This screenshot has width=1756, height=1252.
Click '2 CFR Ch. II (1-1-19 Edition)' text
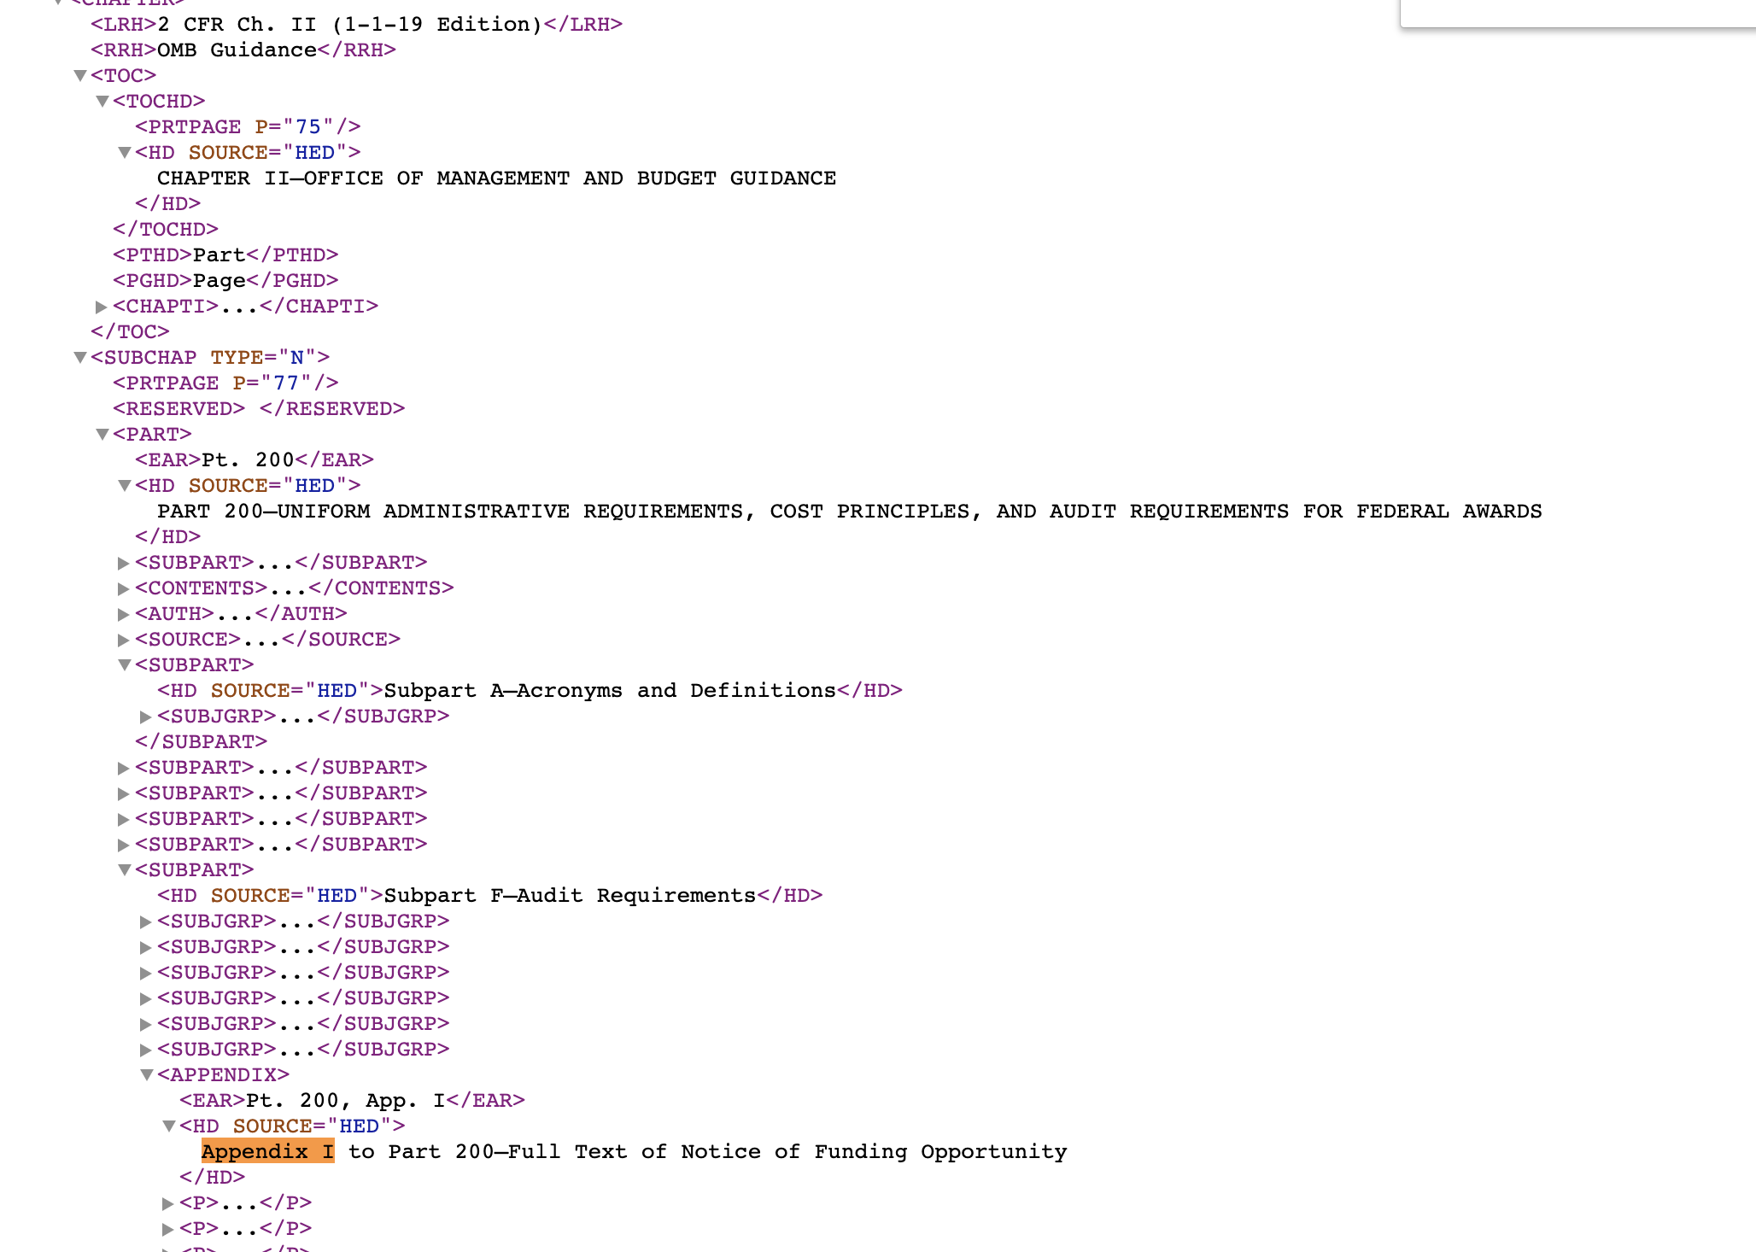(x=350, y=24)
